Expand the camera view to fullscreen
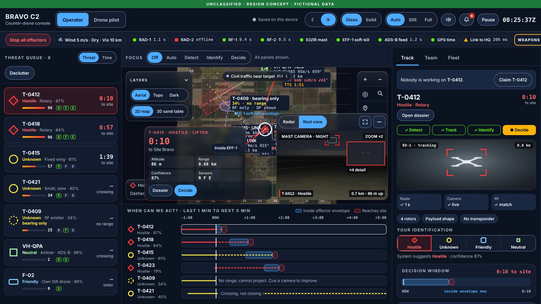Image resolution: width=541 pixels, height=304 pixels. 365,122
